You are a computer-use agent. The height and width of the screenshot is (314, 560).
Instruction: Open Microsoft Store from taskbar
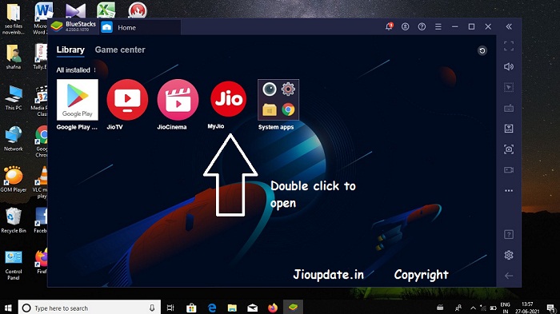point(191,308)
